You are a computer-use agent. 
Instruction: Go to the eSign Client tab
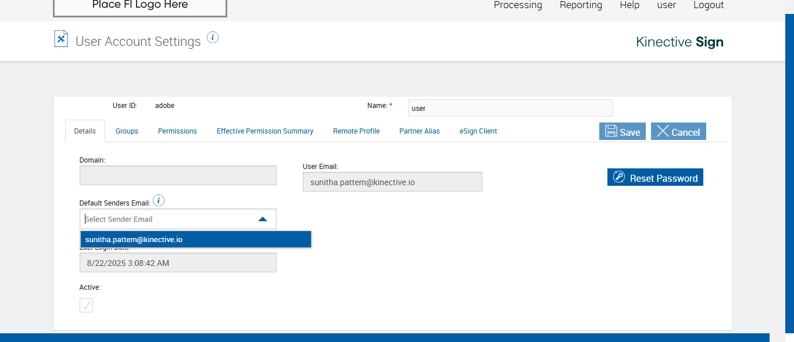(478, 131)
